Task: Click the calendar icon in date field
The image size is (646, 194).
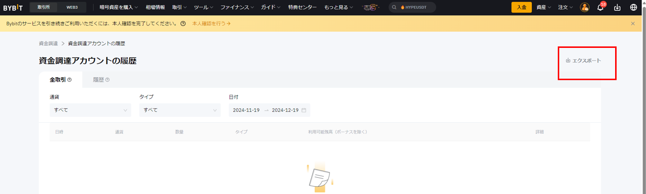Action: pos(304,110)
